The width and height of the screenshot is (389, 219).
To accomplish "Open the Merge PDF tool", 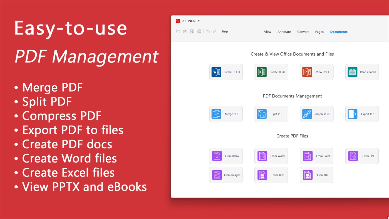I will point(226,114).
